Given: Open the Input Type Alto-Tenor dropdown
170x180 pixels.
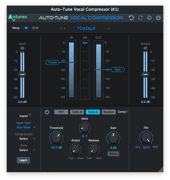Looking at the screenshot, I should [x=23, y=127].
